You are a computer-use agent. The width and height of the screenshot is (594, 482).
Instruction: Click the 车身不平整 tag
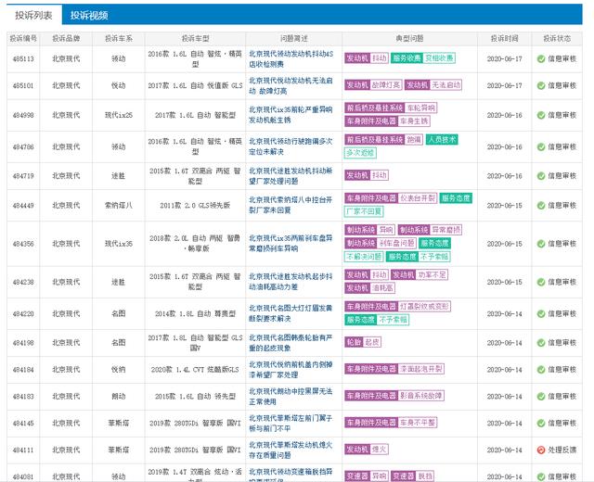(418, 423)
